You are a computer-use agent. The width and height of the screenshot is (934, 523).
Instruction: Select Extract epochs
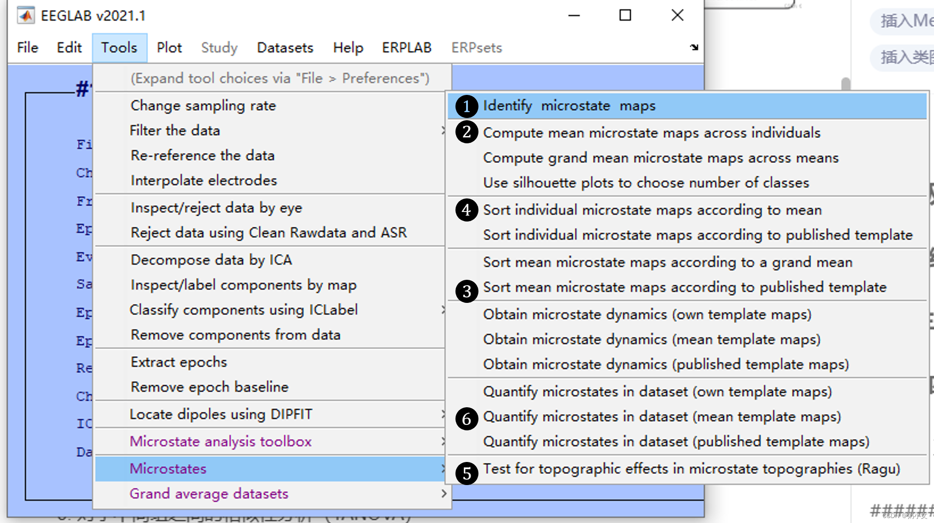coord(271,362)
